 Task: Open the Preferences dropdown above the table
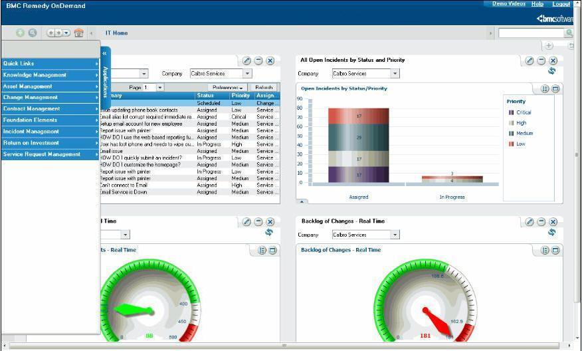pos(227,88)
